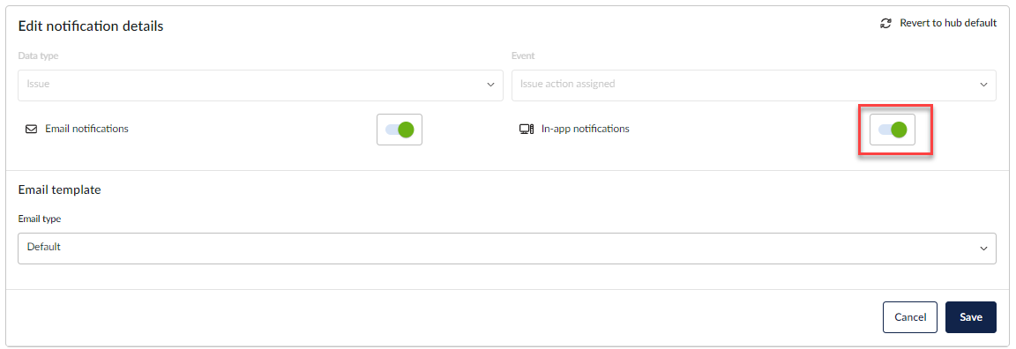This screenshot has height=349, width=1016.
Task: Disable the In-app notifications switch
Action: pyautogui.click(x=893, y=130)
